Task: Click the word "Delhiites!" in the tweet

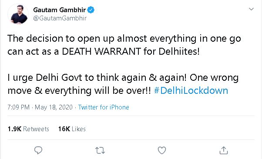Action: 179,51
